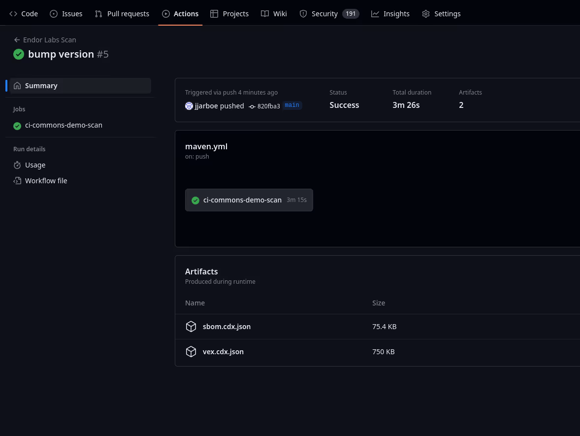The image size is (580, 436).
Task: Click the bump version run title
Action: pyautogui.click(x=61, y=54)
